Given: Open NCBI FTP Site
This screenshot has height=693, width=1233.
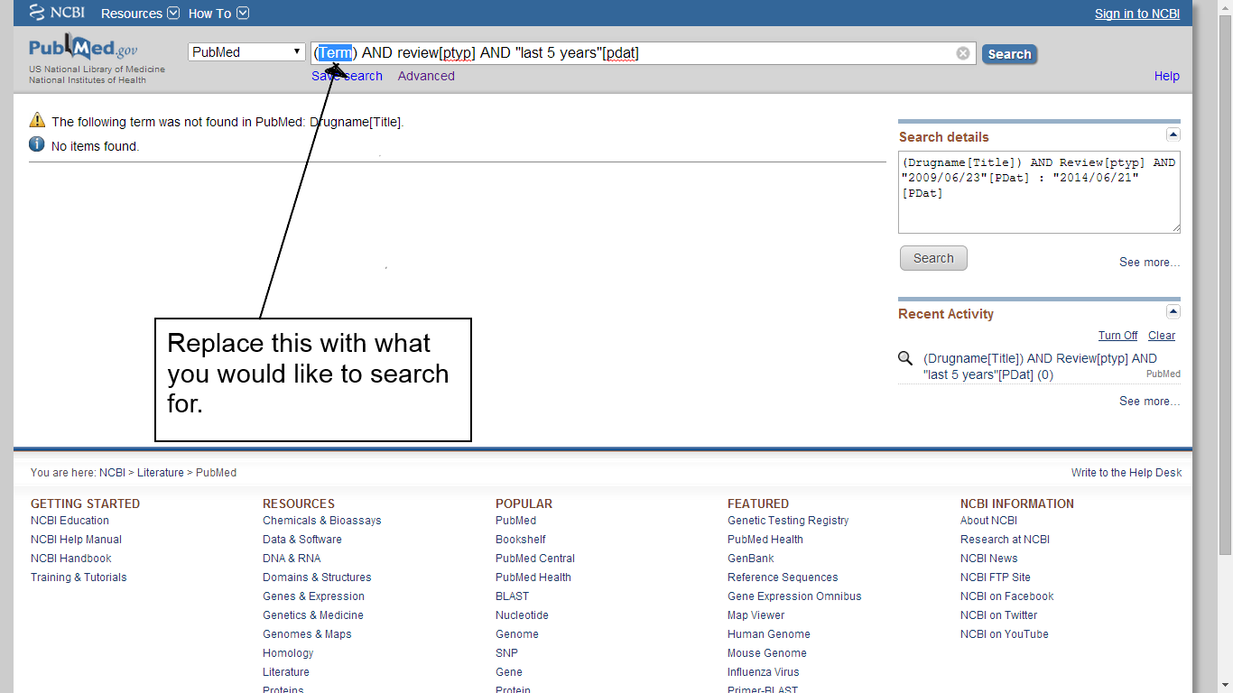Looking at the screenshot, I should pyautogui.click(x=996, y=577).
